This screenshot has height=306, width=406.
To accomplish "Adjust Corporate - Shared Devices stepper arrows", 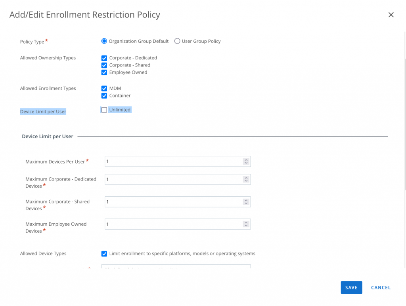I will click(x=246, y=202).
